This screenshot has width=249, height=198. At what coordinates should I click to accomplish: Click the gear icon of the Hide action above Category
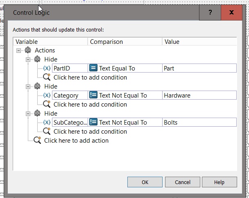click(x=37, y=86)
